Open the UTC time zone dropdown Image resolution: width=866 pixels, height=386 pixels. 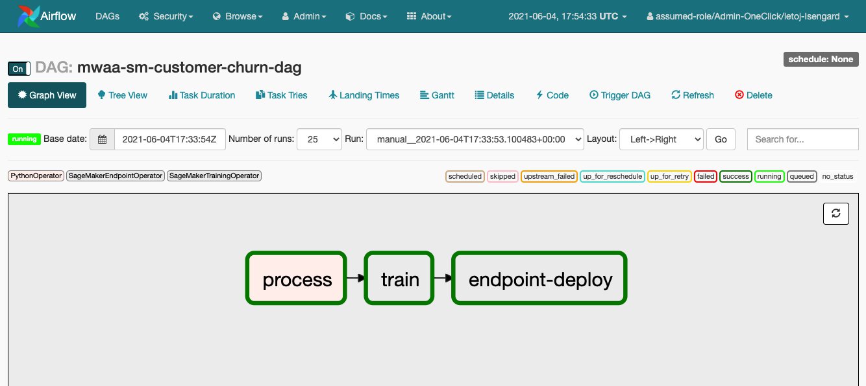pos(567,16)
